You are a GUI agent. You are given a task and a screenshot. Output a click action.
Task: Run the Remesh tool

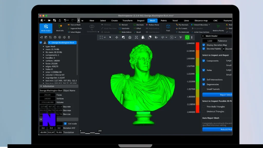123,25
